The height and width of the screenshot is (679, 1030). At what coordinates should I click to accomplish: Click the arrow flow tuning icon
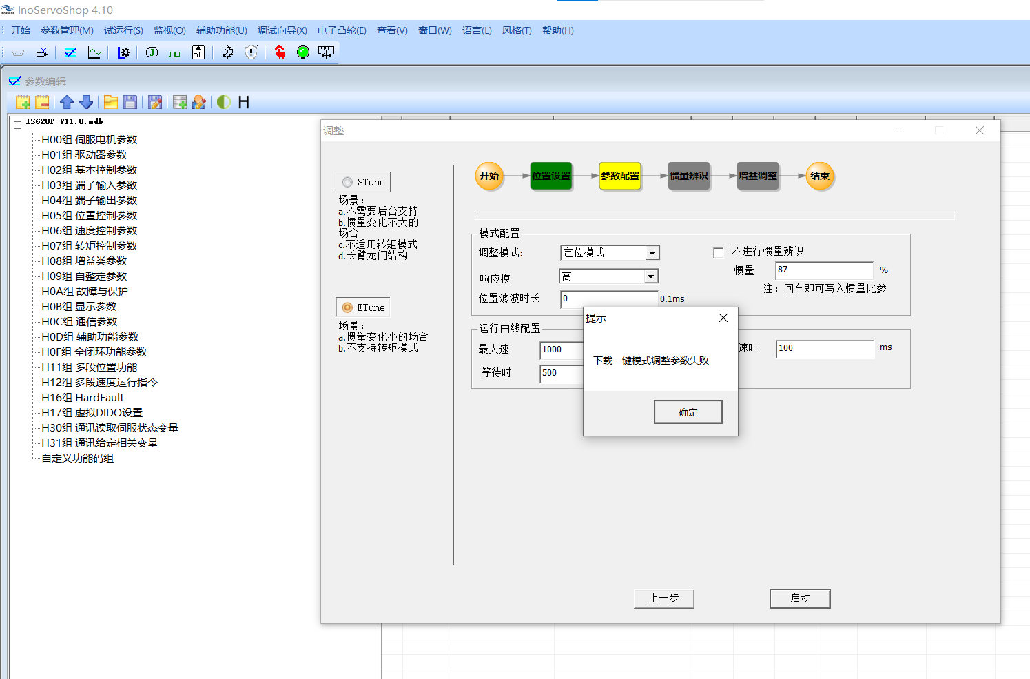[x=228, y=52]
